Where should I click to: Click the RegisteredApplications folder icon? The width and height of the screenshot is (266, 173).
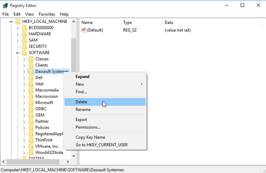31,134
